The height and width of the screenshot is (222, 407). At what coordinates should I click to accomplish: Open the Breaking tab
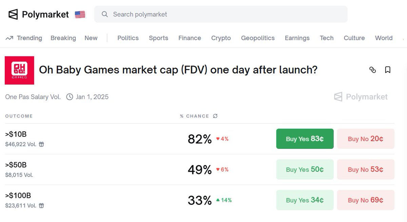[63, 38]
